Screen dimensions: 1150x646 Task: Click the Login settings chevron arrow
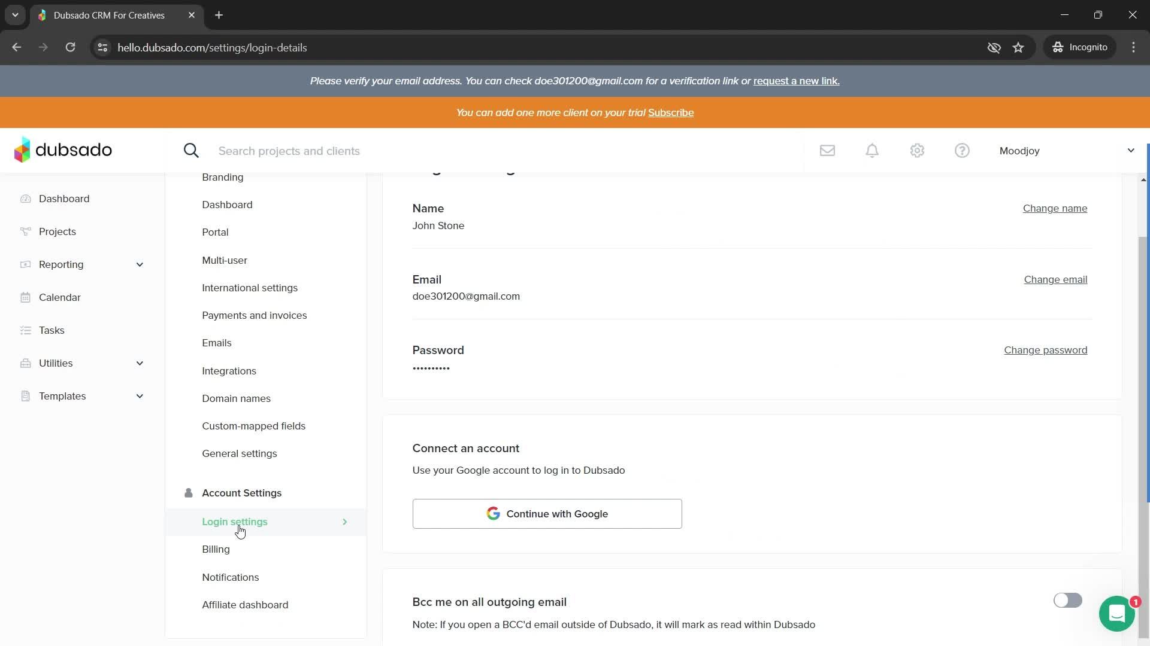tap(345, 522)
